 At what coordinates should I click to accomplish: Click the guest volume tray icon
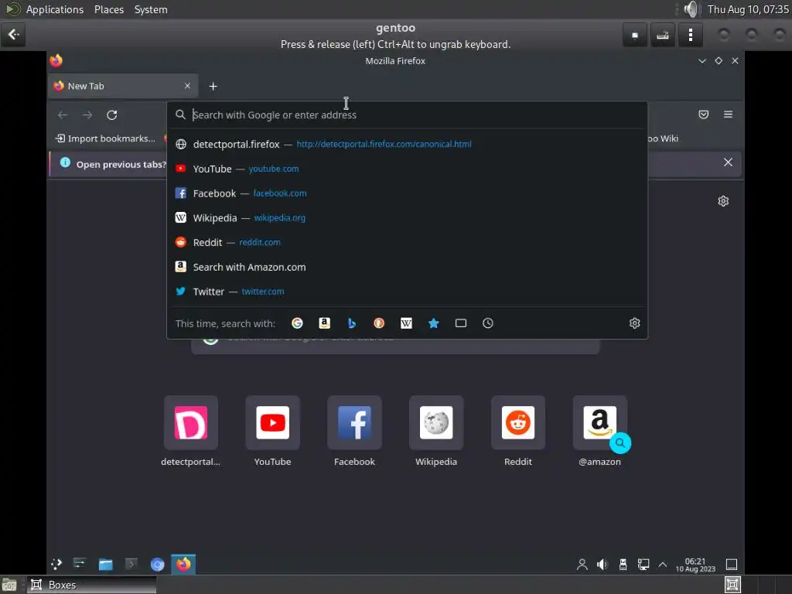pos(602,564)
